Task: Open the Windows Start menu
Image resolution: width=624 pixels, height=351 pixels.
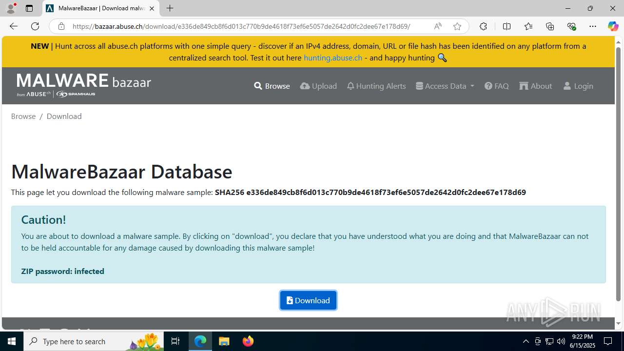Action: pos(12,341)
